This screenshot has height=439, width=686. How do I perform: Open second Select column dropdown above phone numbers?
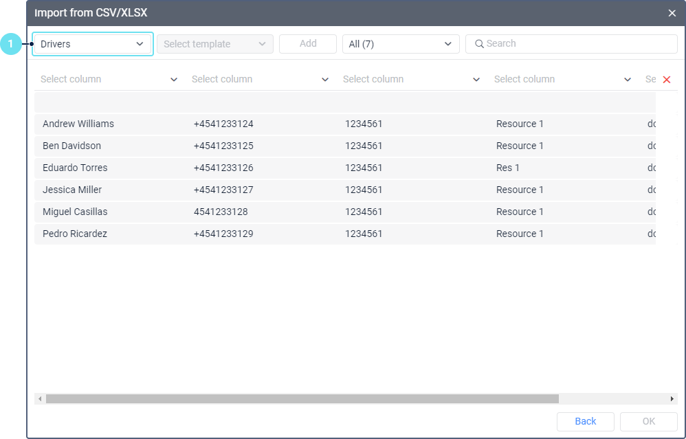click(x=260, y=80)
